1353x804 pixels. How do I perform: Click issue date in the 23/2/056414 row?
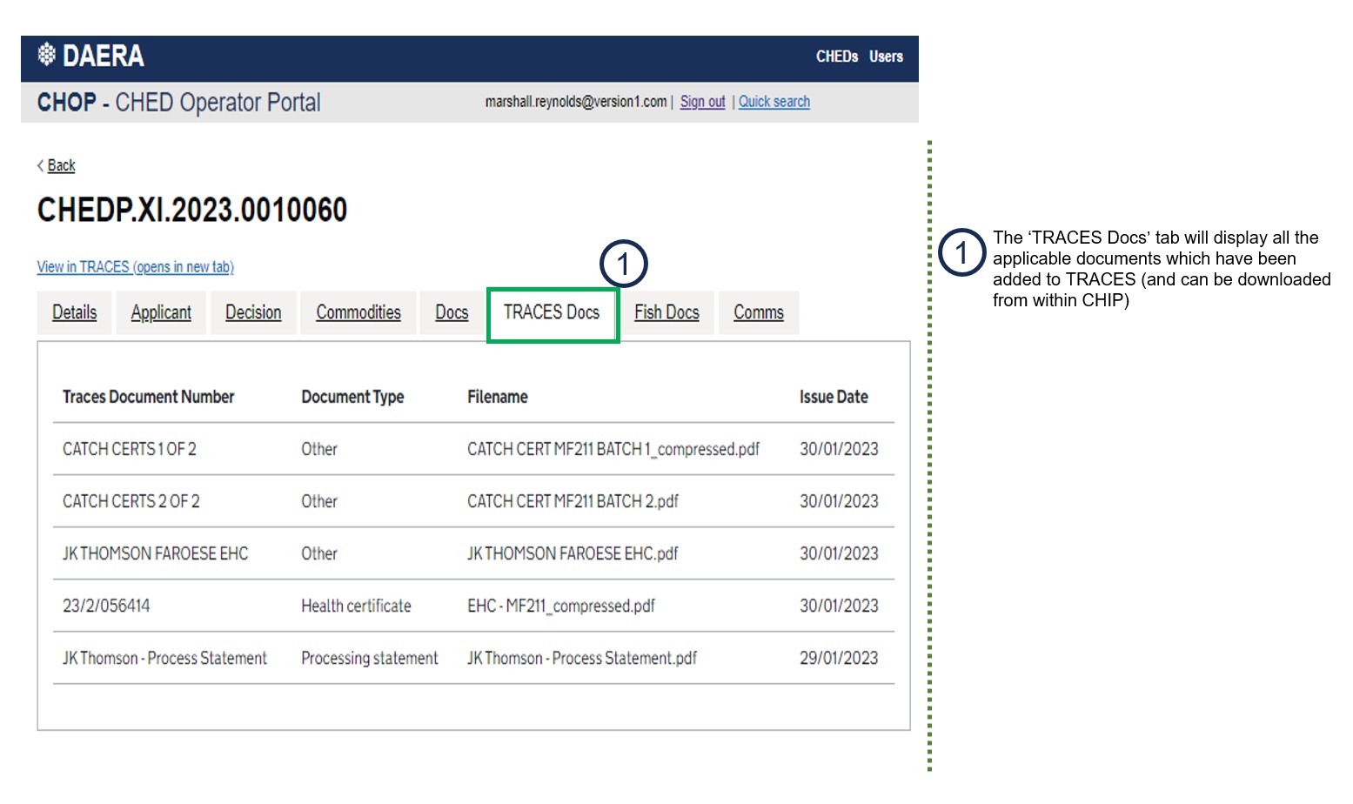point(839,606)
